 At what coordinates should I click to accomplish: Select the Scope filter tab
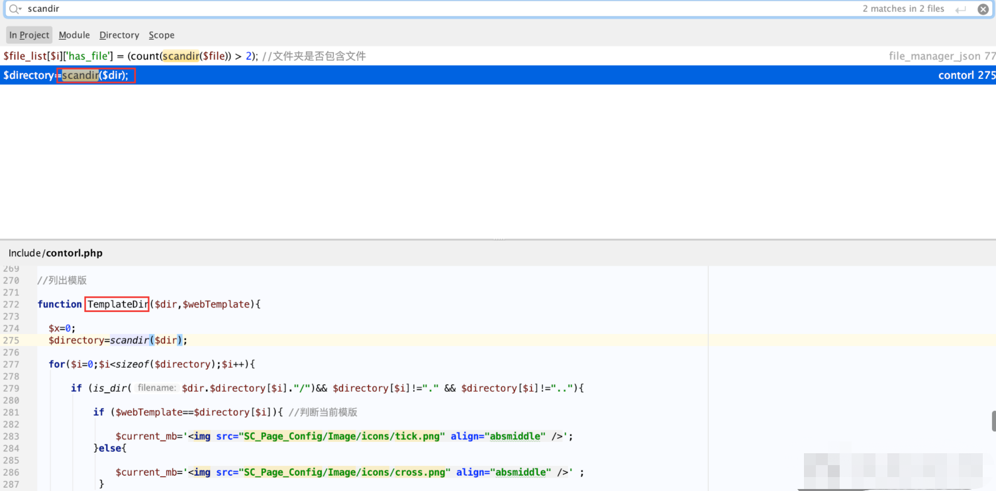pos(161,34)
